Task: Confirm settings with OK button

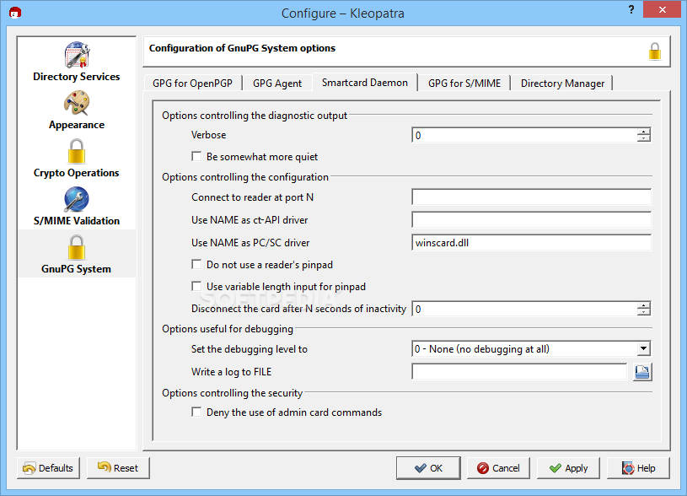Action: click(428, 468)
